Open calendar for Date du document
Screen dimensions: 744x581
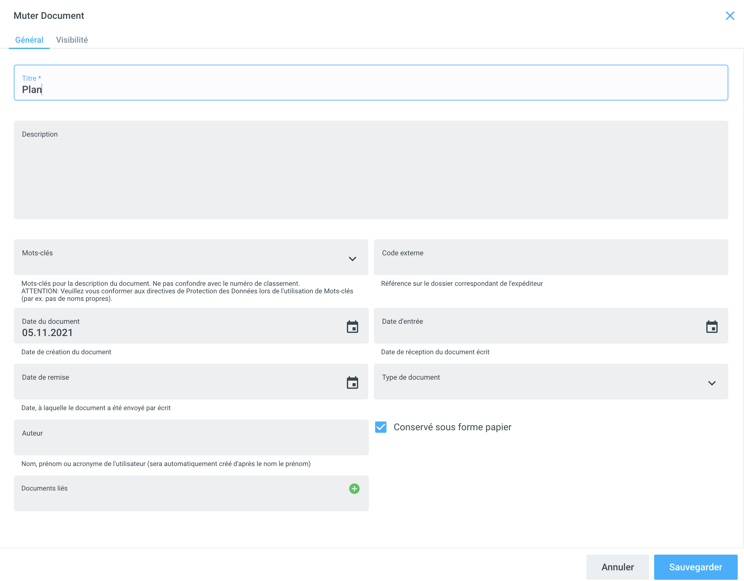pos(352,327)
